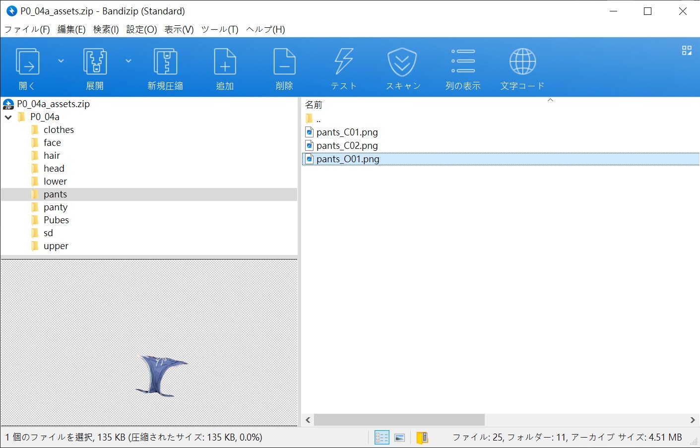700x448 pixels.
Task: Open the Code Page (文字コード) globe icon
Action: pos(522,62)
